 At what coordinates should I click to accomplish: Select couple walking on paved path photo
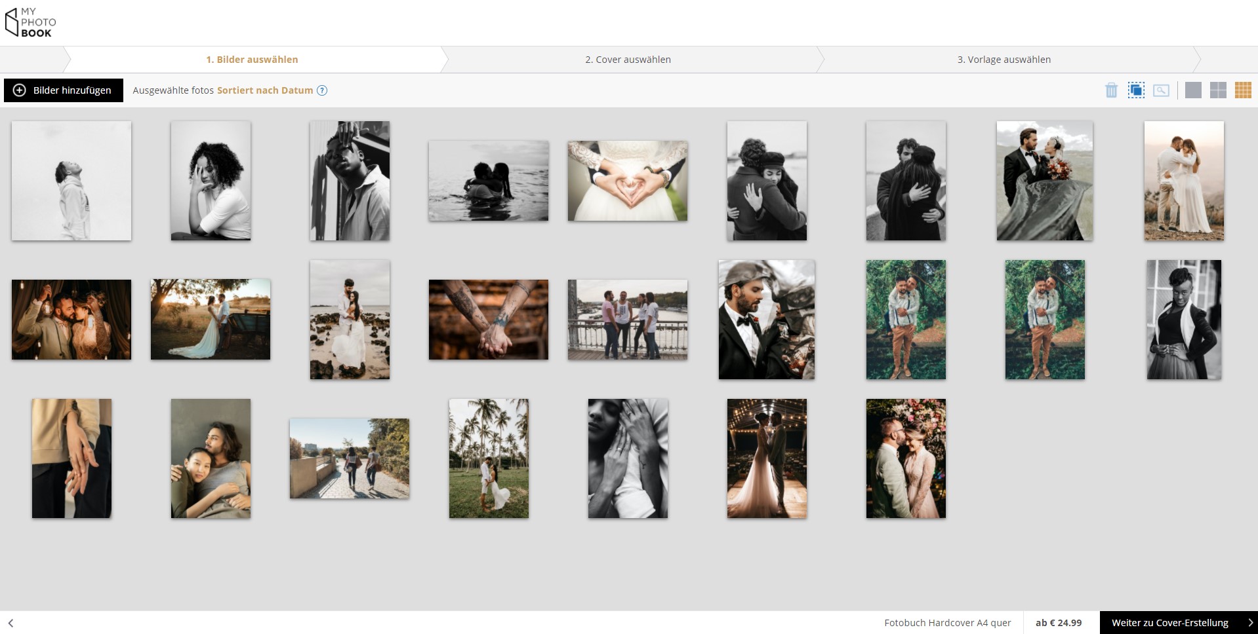(x=350, y=458)
